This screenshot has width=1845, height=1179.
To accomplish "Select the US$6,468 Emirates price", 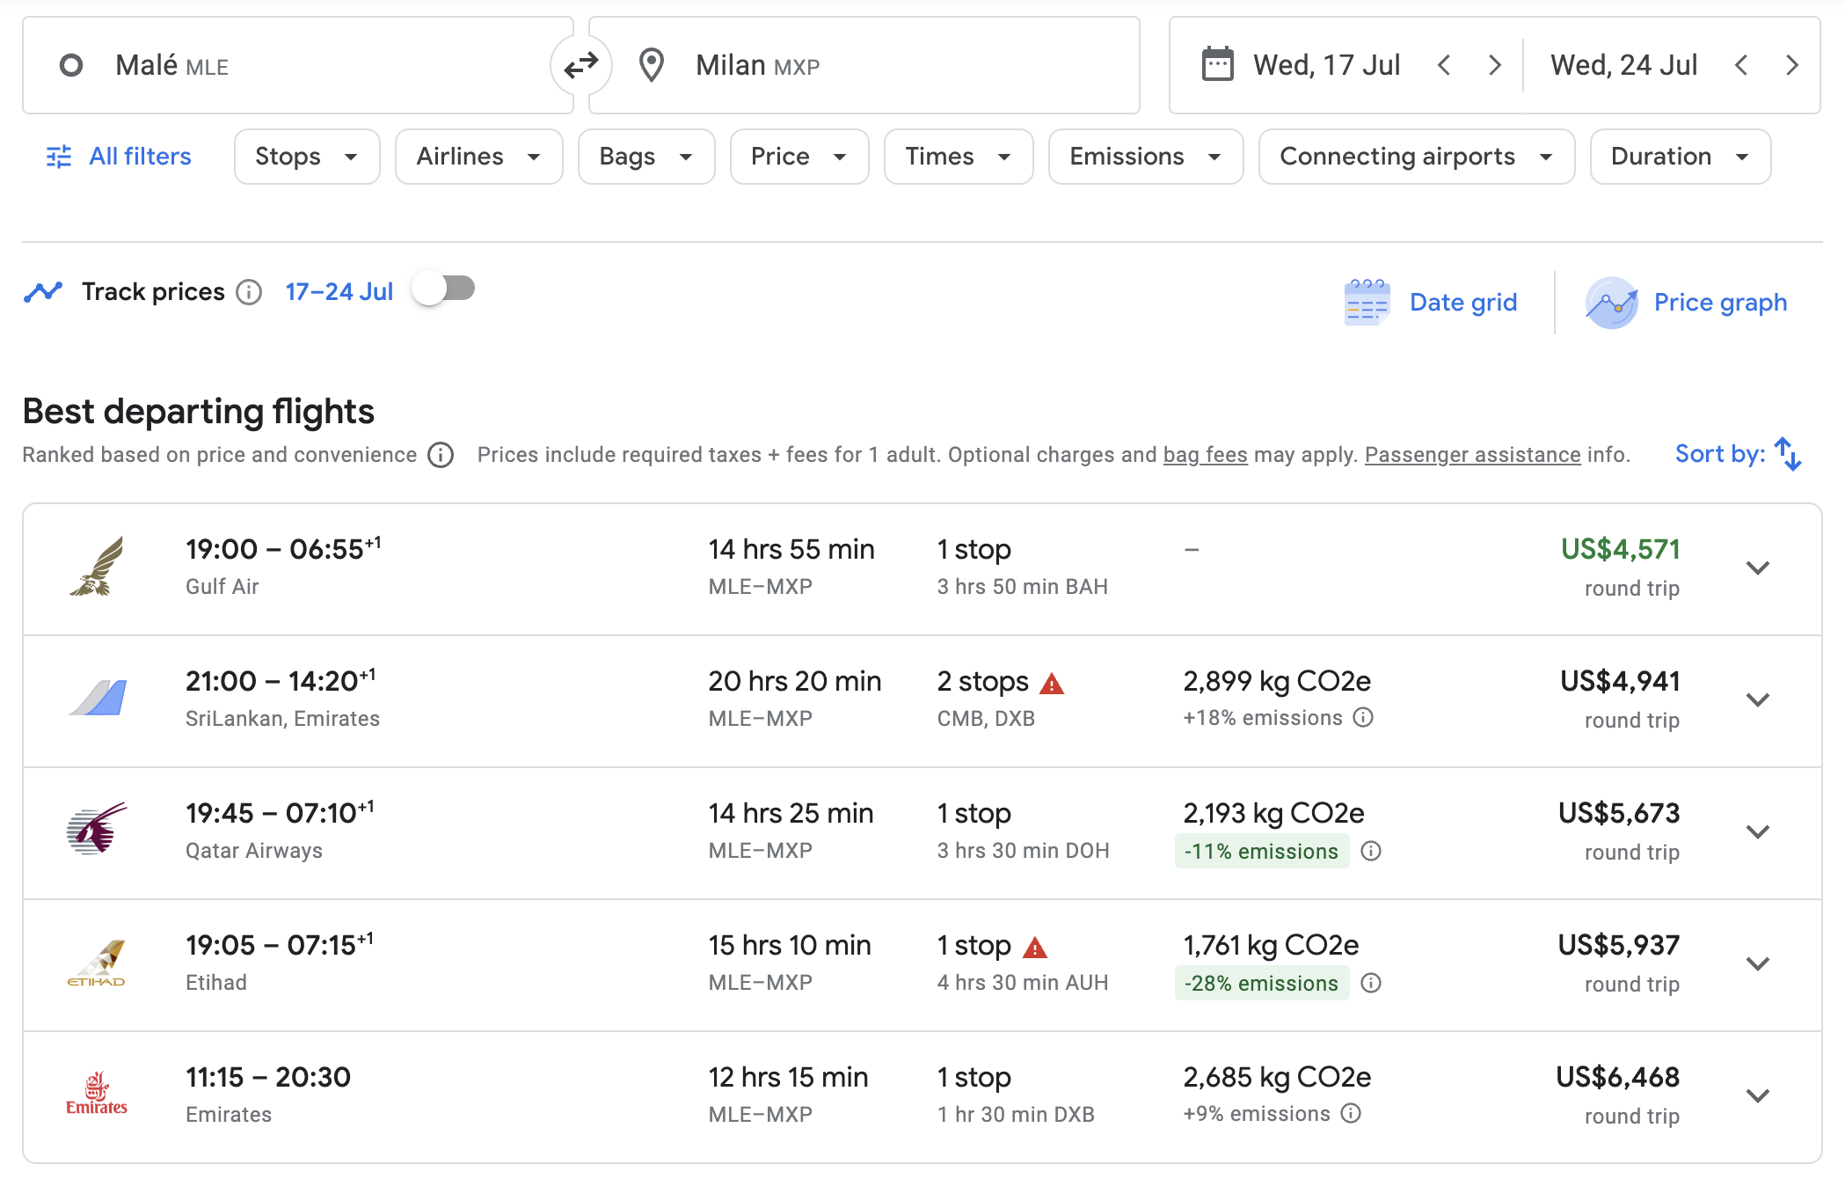I will click(1618, 1078).
